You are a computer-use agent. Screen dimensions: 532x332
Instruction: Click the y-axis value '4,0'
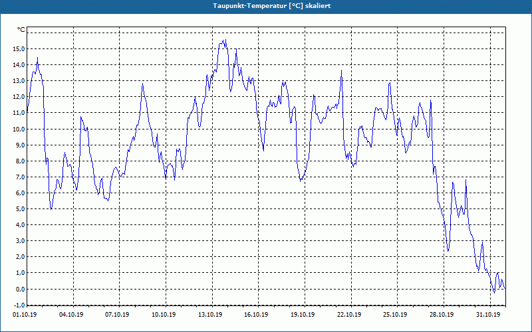click(20, 224)
